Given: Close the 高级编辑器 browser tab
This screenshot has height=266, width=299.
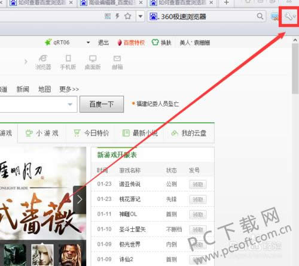Looking at the screenshot, I should pos(141,2).
